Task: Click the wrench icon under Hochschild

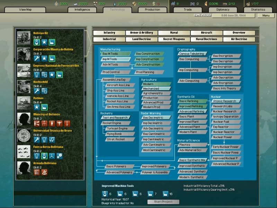Action: [37, 91]
